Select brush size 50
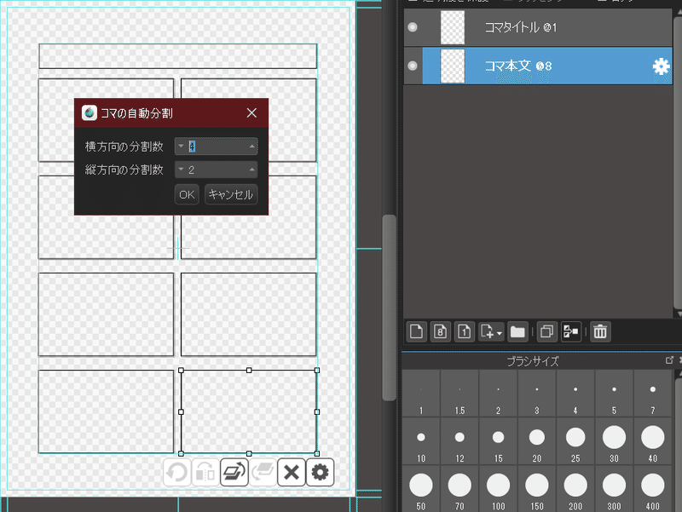Screen dimensions: 682x512 tap(421, 489)
